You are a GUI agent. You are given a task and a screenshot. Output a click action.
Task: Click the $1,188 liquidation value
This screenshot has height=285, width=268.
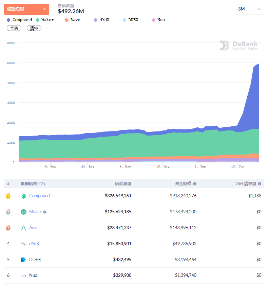[x=255, y=196]
